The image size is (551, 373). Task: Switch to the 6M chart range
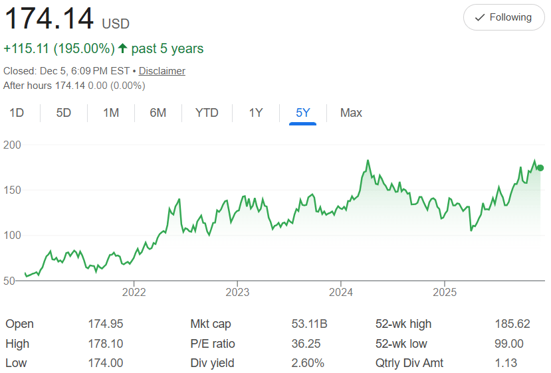click(x=158, y=113)
